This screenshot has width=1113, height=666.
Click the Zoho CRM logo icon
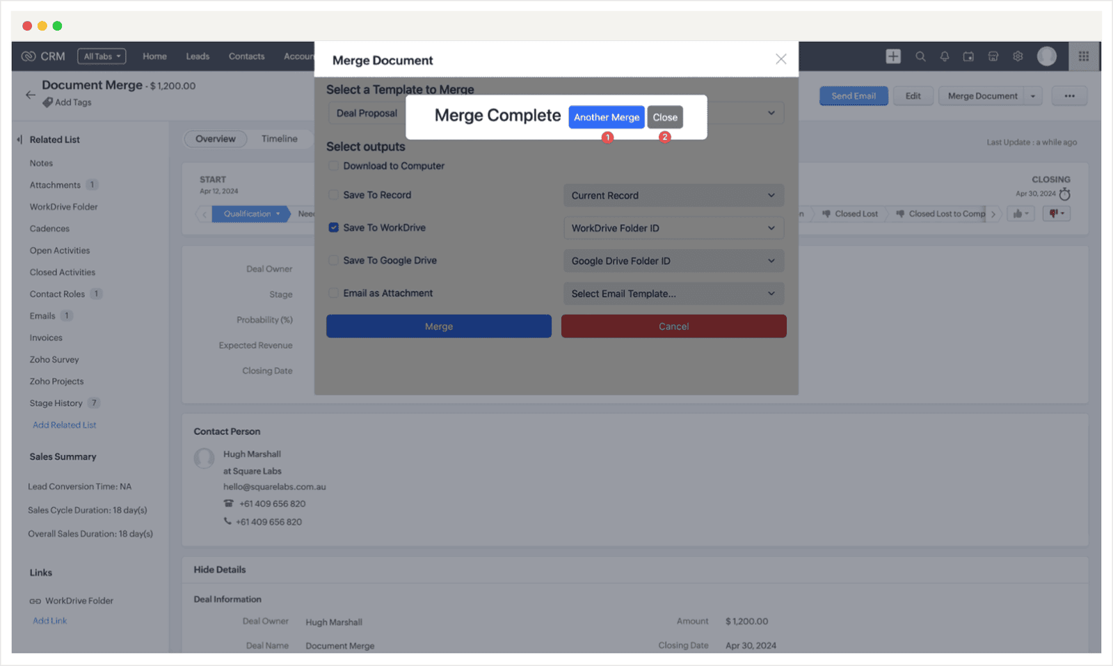click(x=29, y=56)
